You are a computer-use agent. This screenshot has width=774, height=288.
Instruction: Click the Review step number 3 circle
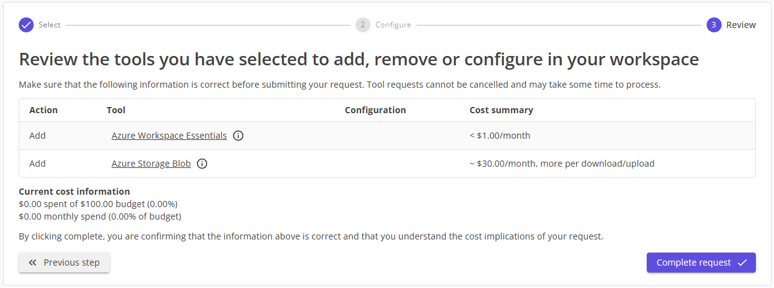[714, 25]
